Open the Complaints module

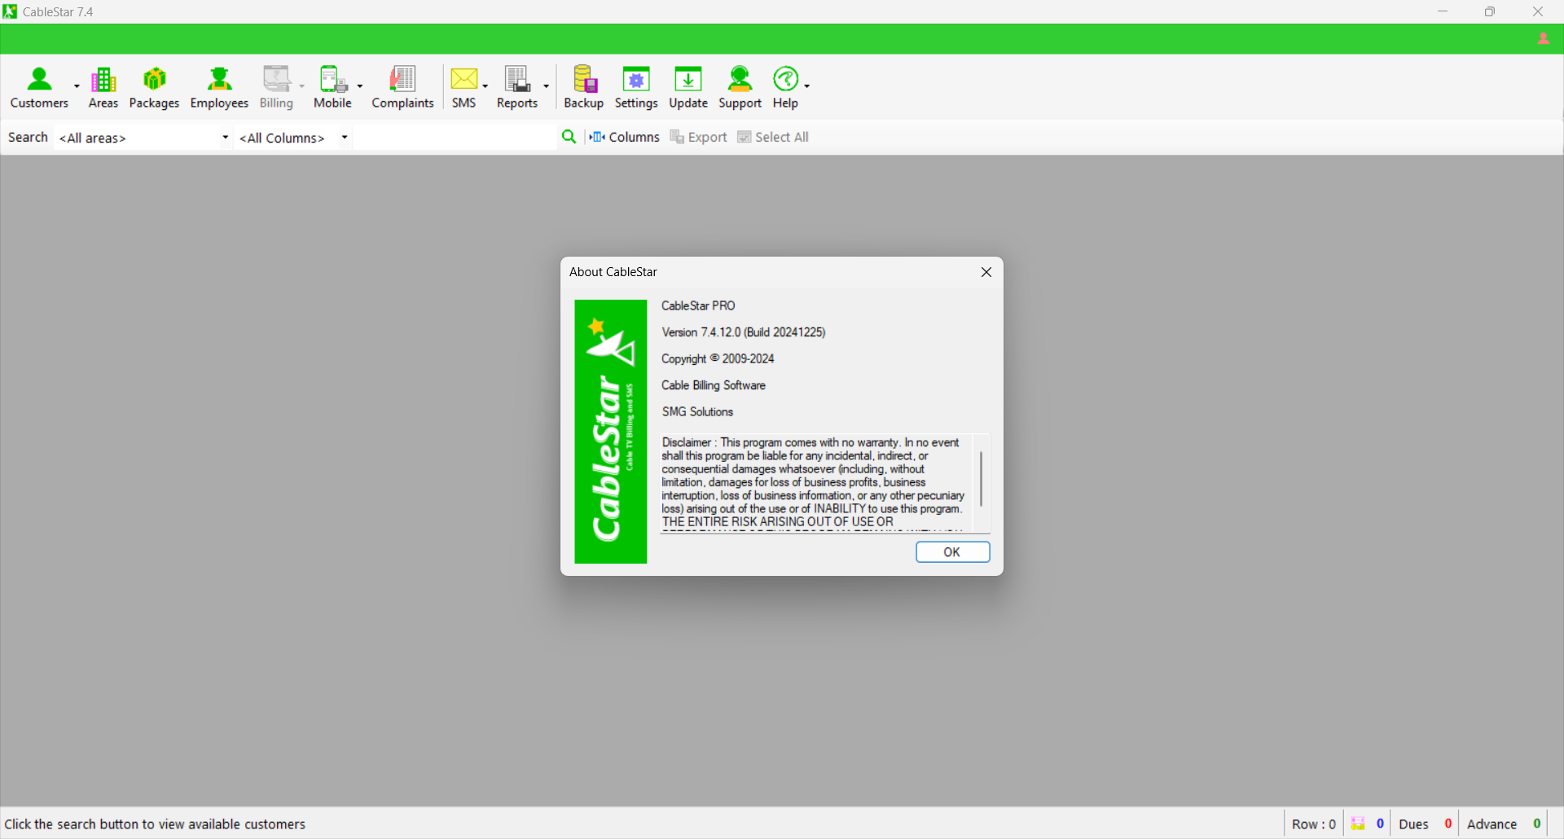click(x=402, y=87)
